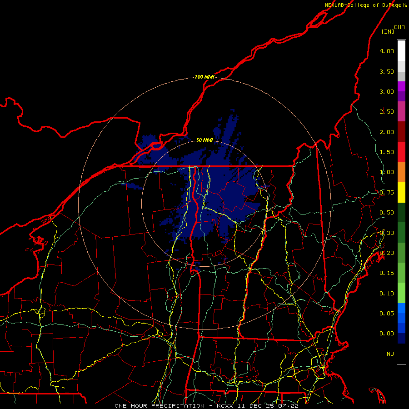Screen dimensions: 409x409
Task: Click the ONE HOUR PRECIPITATION caption
Action: (x=160, y=406)
